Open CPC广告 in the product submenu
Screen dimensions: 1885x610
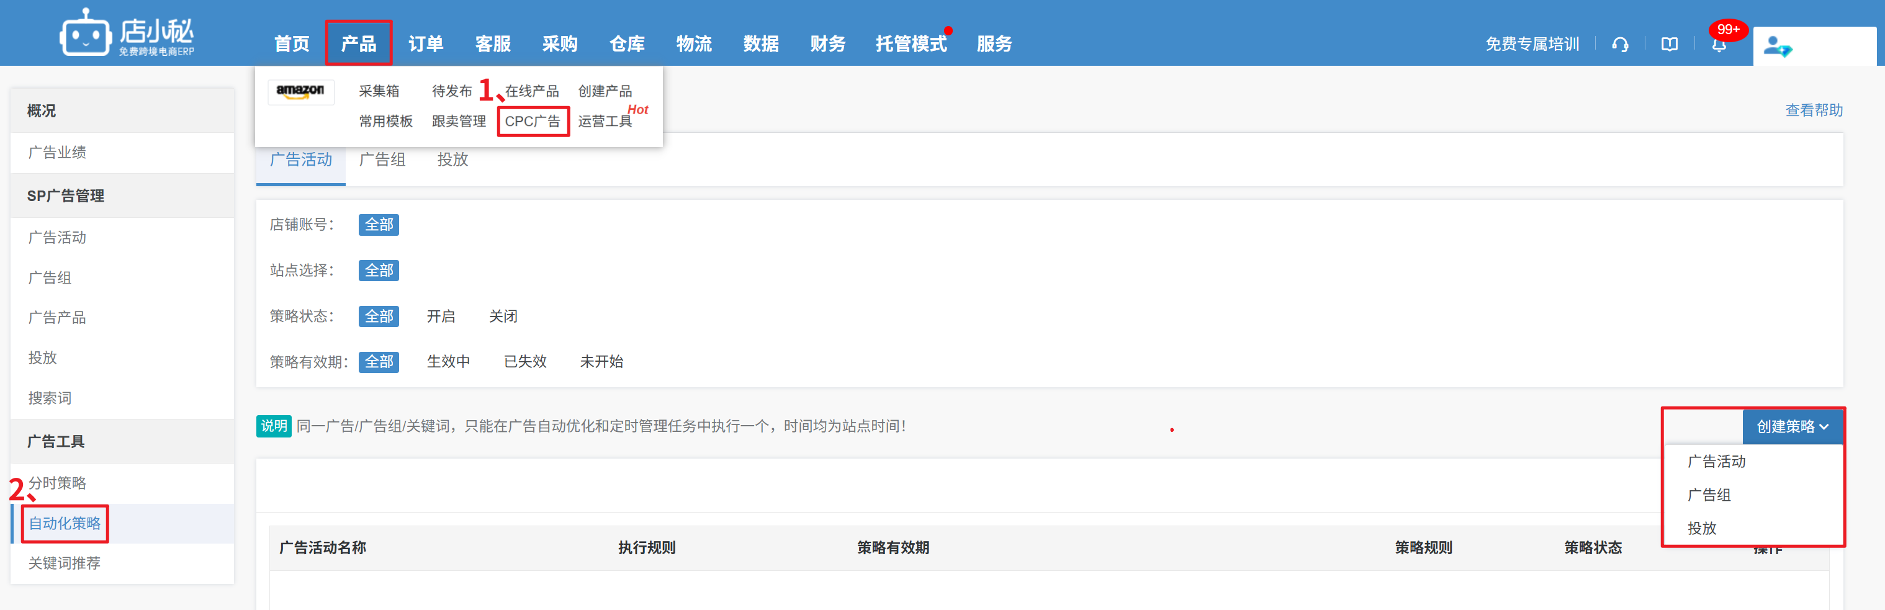click(x=533, y=122)
